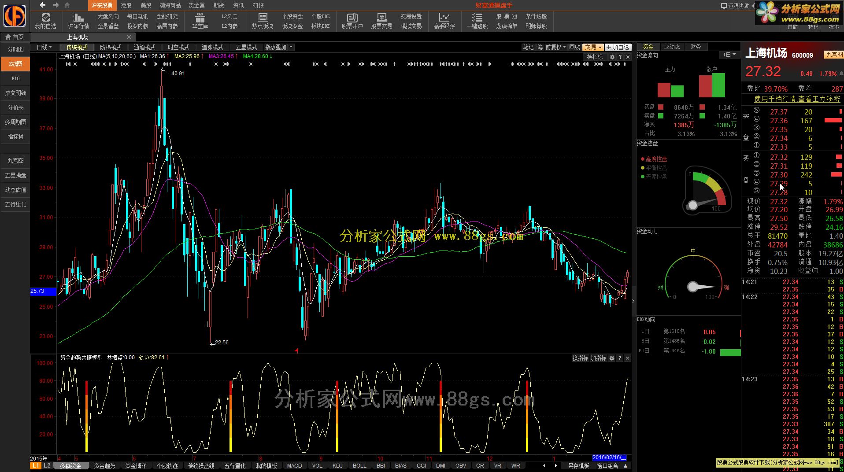Open the 换指标 selector on main chart
The image size is (844, 472).
point(595,57)
